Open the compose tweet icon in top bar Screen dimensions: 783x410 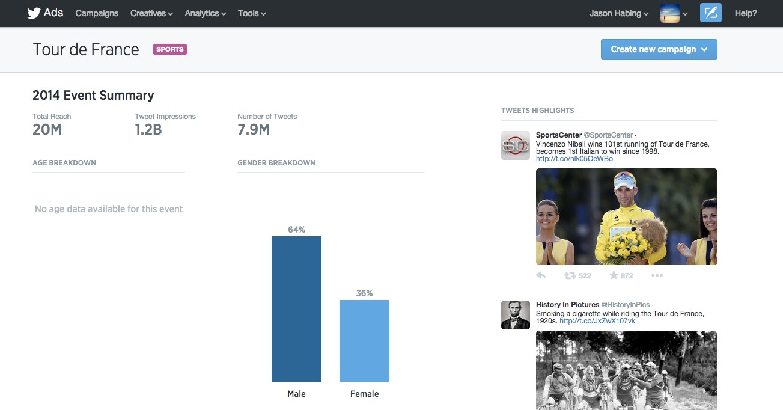click(710, 13)
